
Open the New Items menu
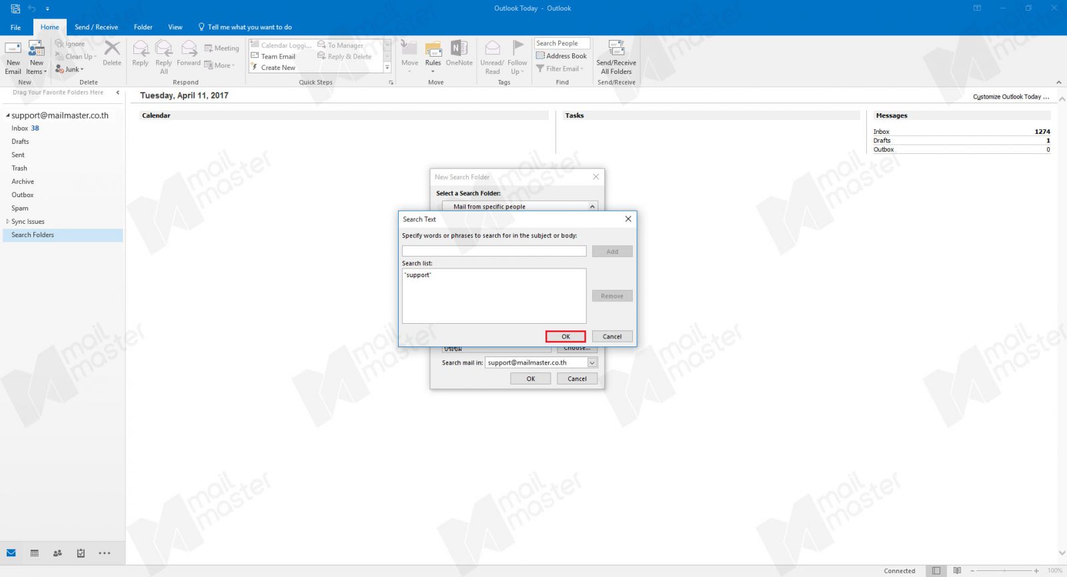36,57
